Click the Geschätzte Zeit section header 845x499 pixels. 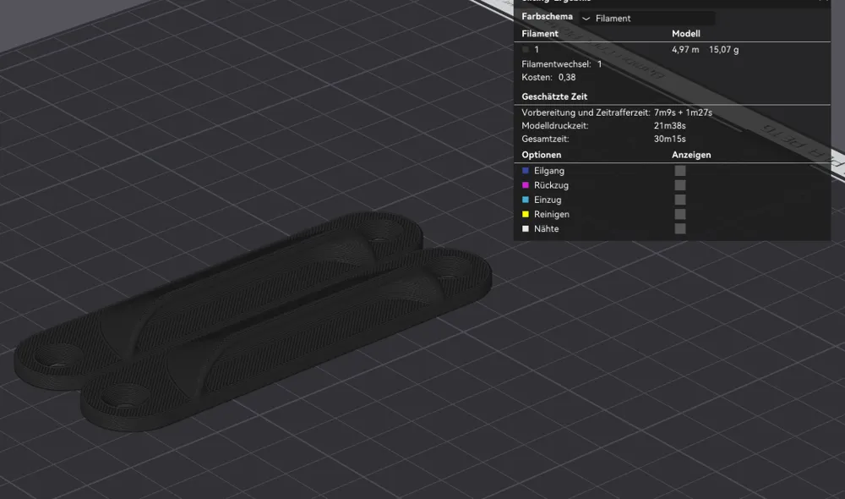tap(554, 96)
